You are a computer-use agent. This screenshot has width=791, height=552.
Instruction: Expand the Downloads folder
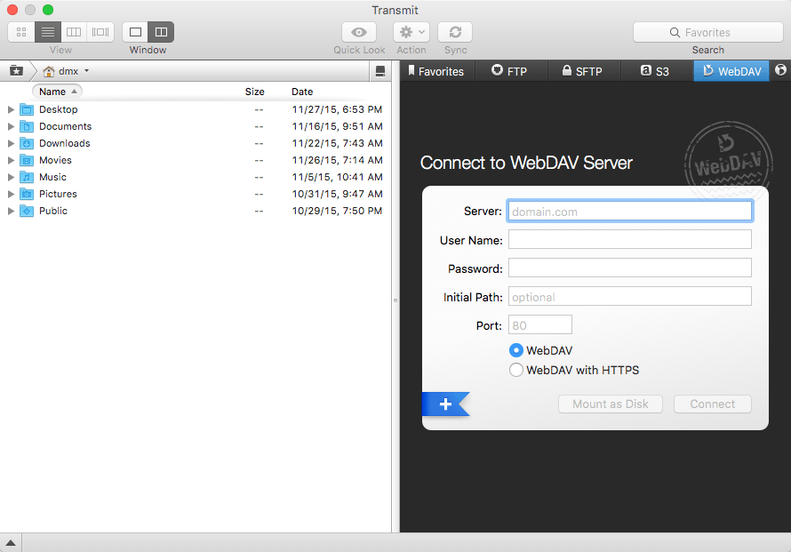click(11, 143)
